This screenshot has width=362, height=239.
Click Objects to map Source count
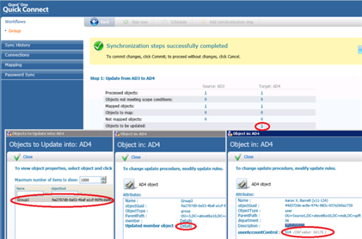pyautogui.click(x=205, y=112)
